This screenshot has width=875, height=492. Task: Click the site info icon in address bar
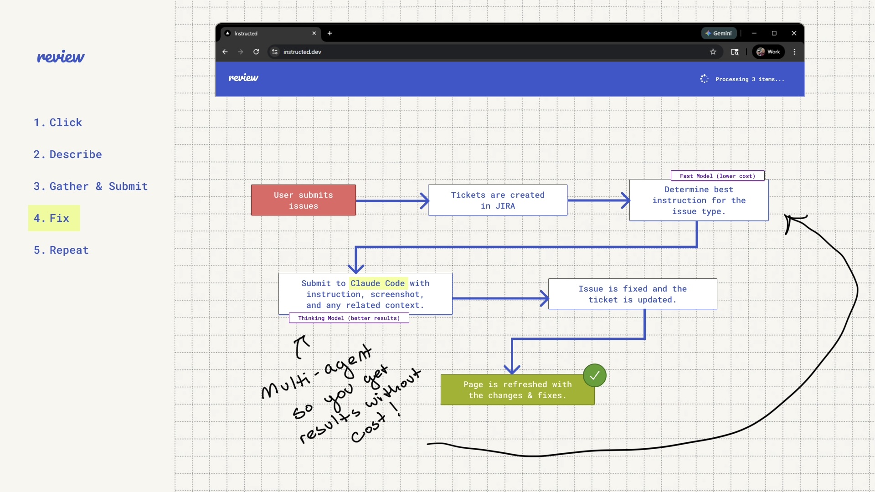pyautogui.click(x=275, y=52)
